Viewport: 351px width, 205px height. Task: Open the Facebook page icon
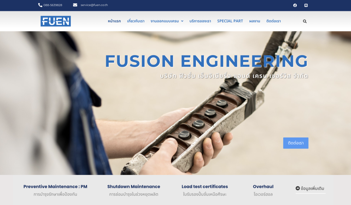tap(295, 5)
